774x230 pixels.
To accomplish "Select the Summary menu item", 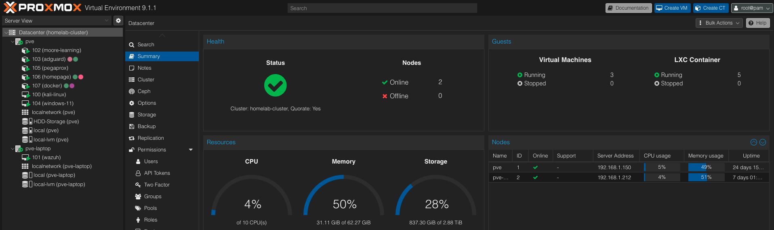I will pyautogui.click(x=162, y=56).
